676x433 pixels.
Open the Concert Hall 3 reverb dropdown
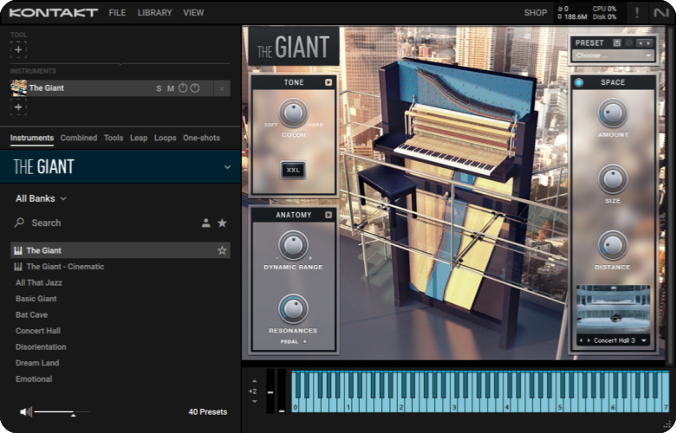click(644, 340)
